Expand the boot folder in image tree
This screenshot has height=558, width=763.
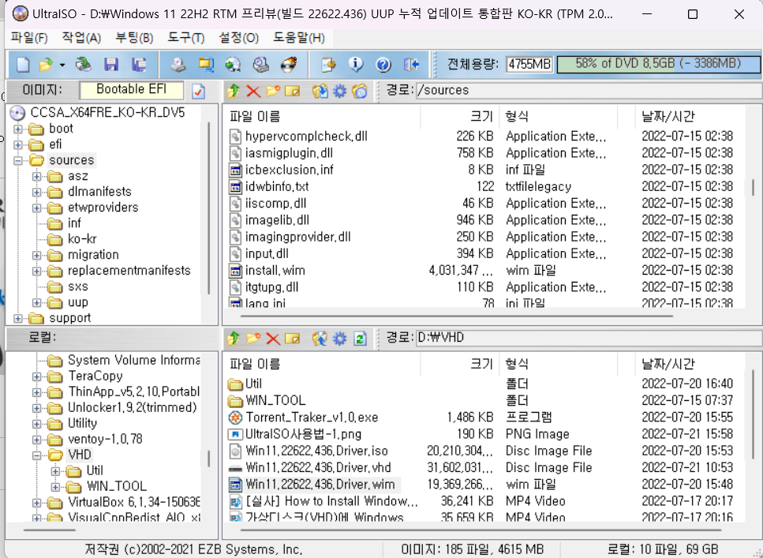click(18, 129)
